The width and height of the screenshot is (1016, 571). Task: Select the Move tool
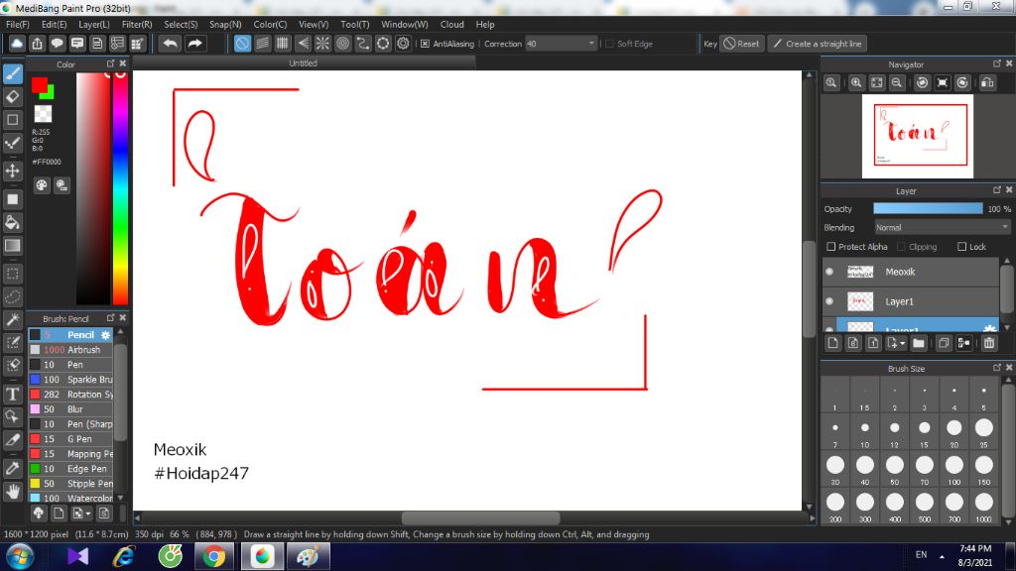pos(12,171)
